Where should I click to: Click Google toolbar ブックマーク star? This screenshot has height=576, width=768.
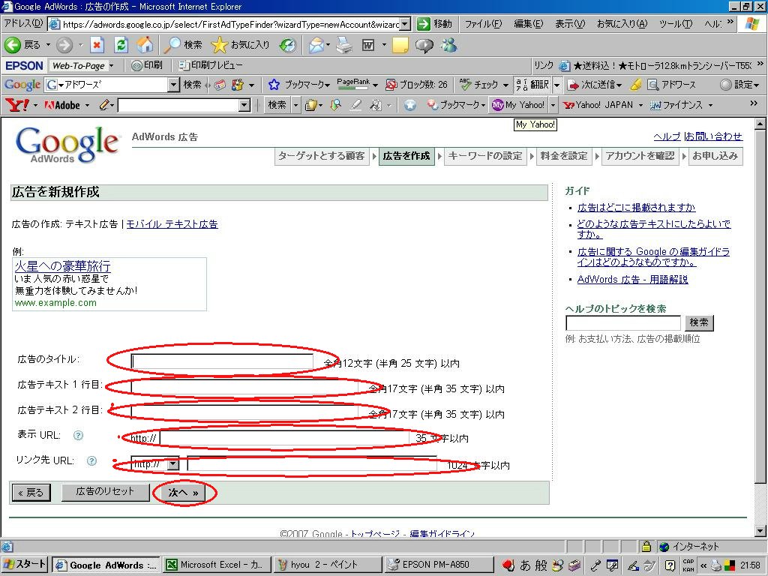[274, 85]
